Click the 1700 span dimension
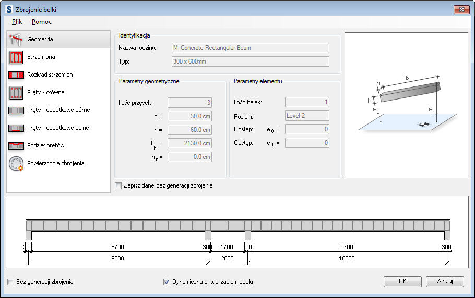The image size is (475, 298). 227,247
